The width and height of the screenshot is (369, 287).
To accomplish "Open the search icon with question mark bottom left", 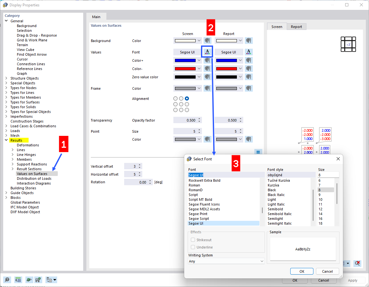I will [x=7, y=280].
